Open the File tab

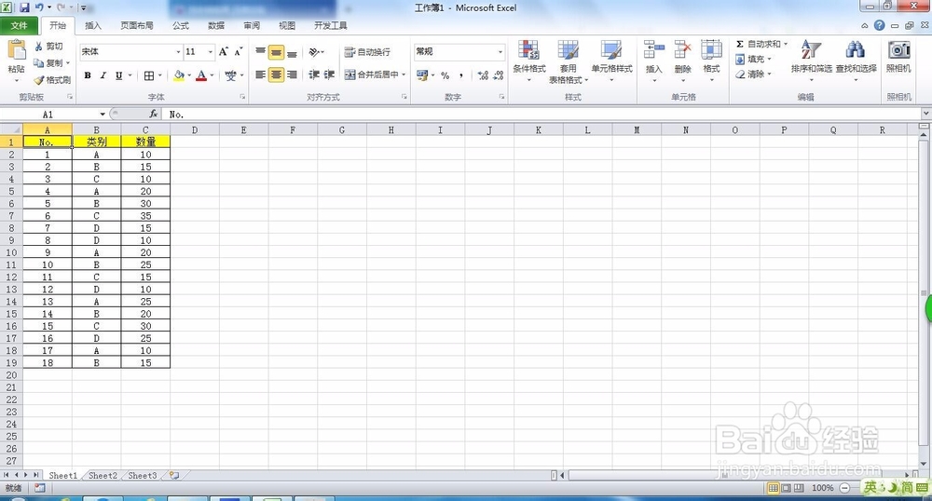tap(19, 25)
